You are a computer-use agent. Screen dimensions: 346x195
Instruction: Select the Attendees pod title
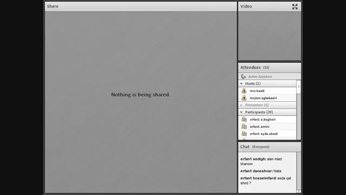(x=250, y=67)
